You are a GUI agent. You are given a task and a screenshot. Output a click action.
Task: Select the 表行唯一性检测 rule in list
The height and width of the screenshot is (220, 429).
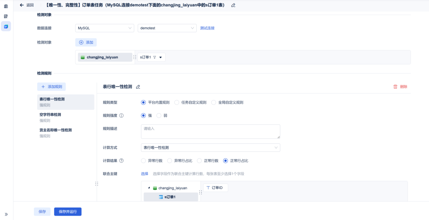[x=66, y=102]
